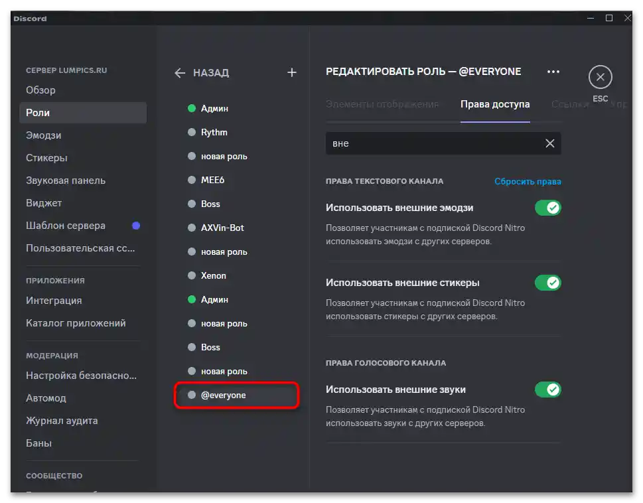This screenshot has height=503, width=643.
Task: Click the blue dot beside Шаблон сервера
Action: pyautogui.click(x=136, y=226)
